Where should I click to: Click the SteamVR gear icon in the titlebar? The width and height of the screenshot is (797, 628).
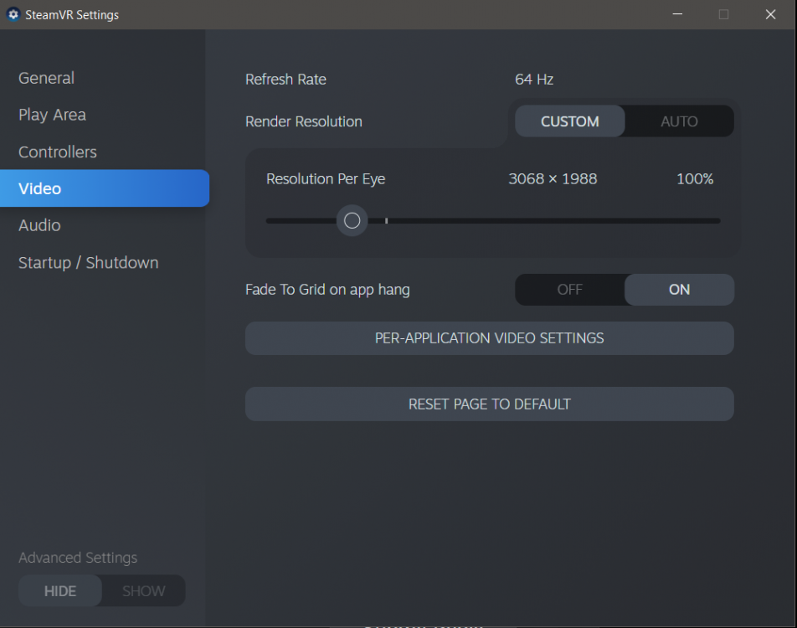click(x=13, y=14)
